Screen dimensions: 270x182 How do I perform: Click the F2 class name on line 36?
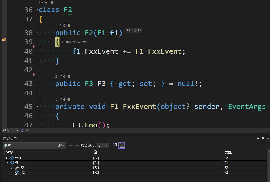68,10
